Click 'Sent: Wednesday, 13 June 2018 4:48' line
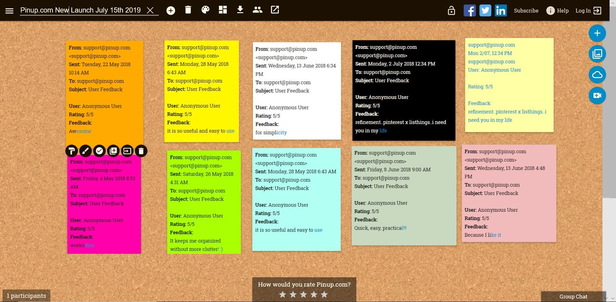 pyautogui.click(x=505, y=168)
